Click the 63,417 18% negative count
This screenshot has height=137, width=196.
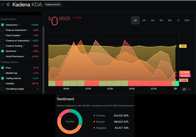point(122,128)
